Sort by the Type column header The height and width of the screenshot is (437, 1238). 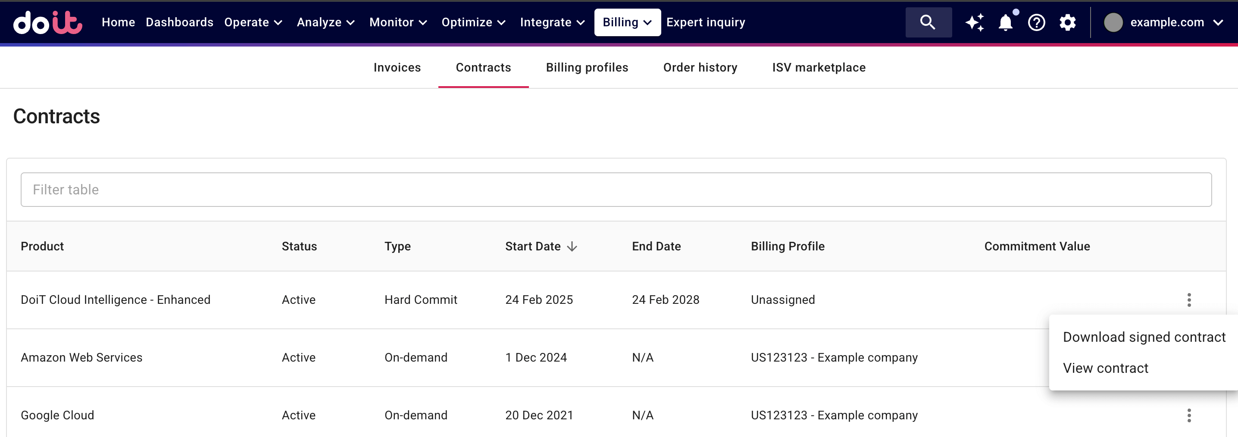(397, 246)
